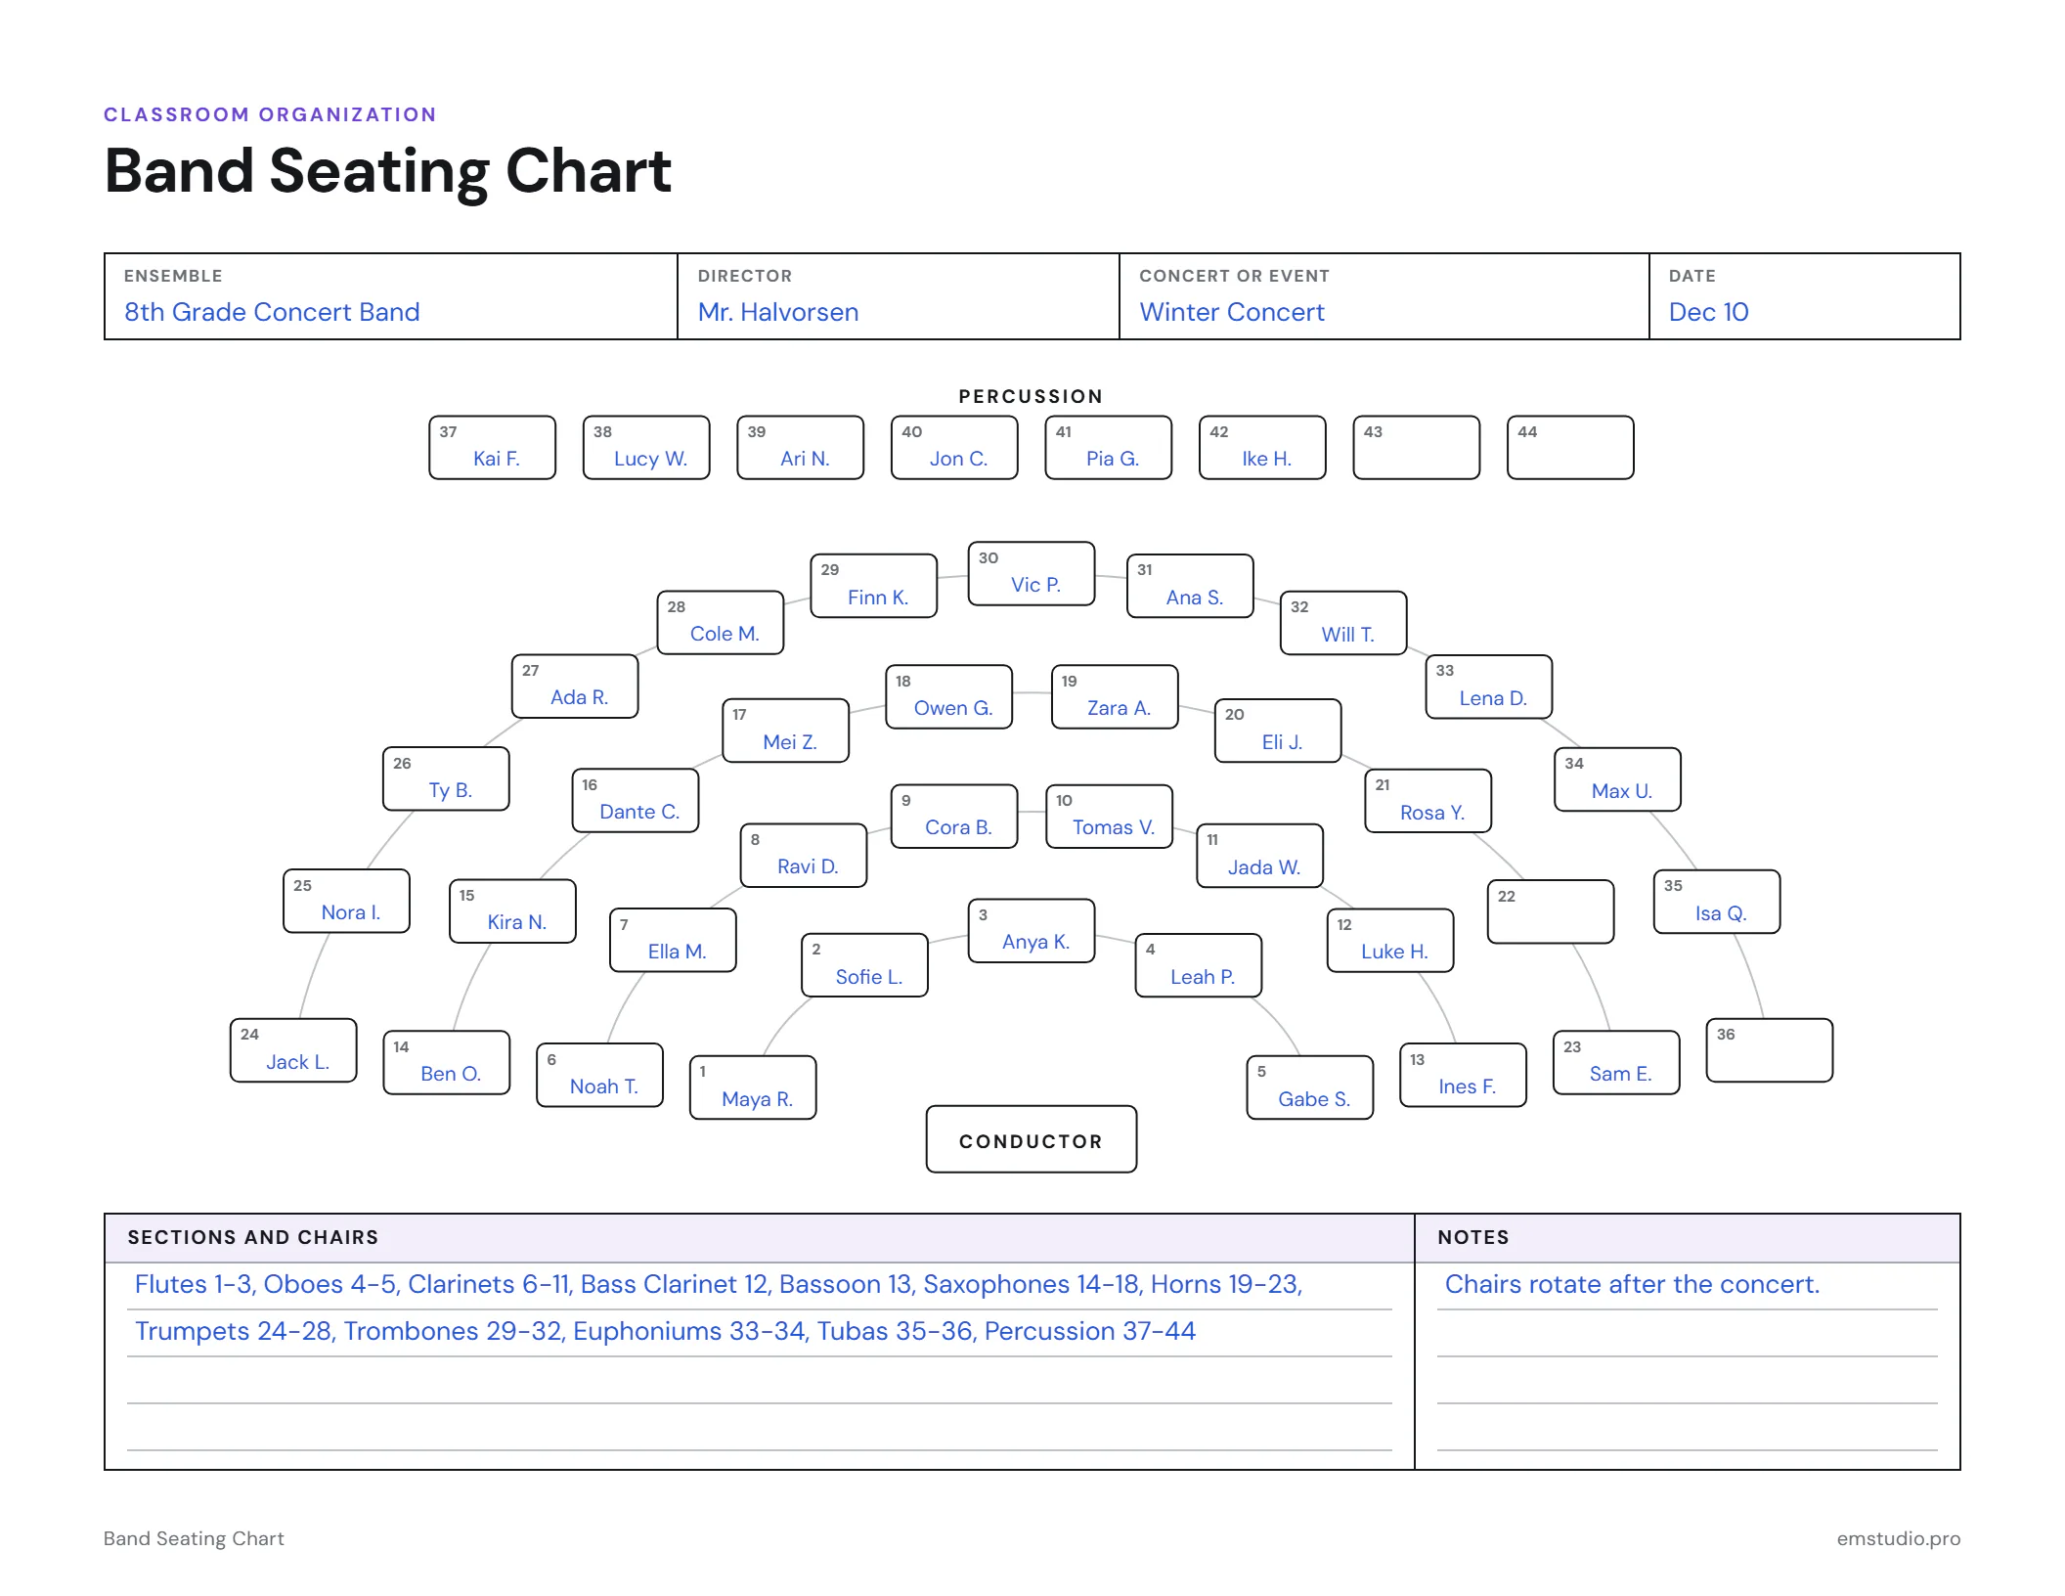Select seat 21 Rosa Y.
2065x1596 pixels.
point(1428,801)
